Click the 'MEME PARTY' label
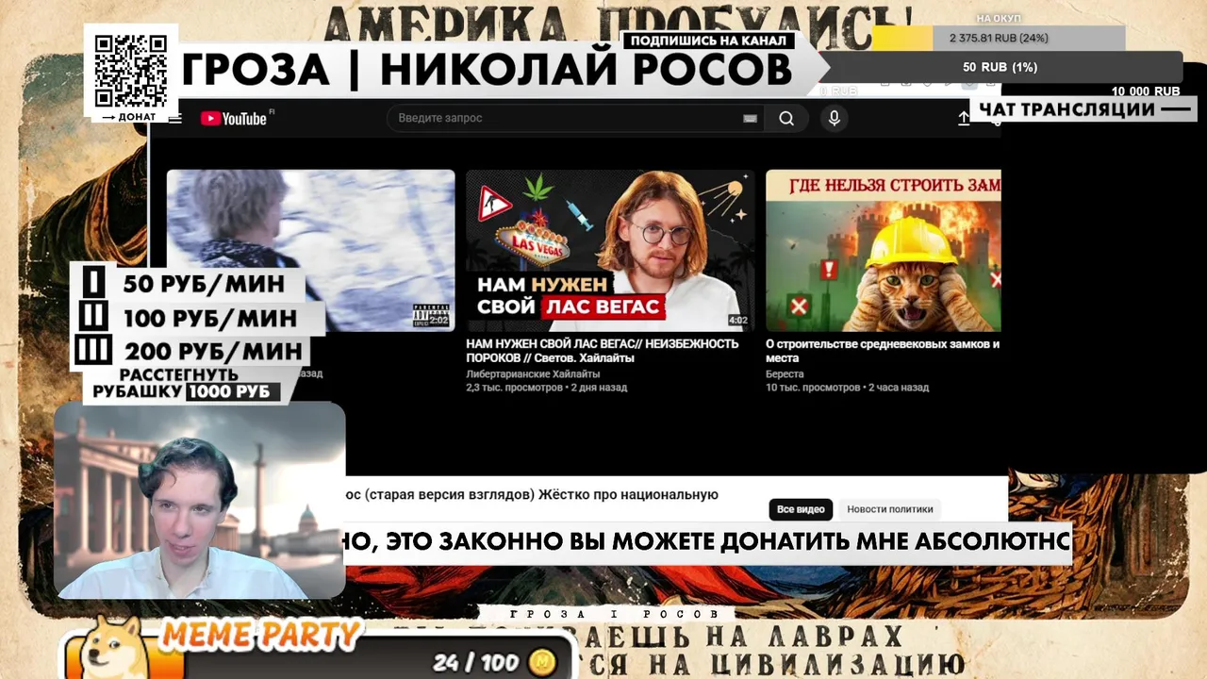The height and width of the screenshot is (679, 1207). point(261,635)
